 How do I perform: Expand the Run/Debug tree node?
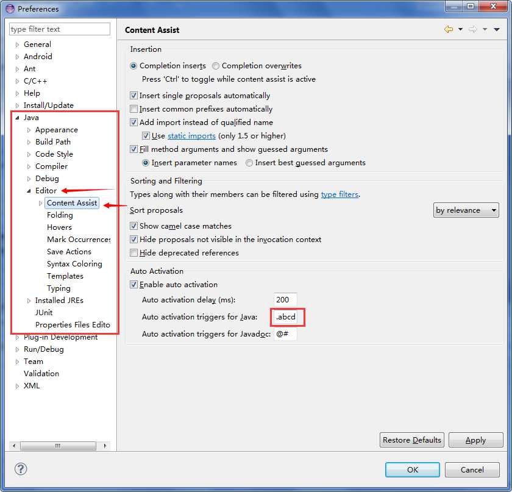tap(17, 349)
